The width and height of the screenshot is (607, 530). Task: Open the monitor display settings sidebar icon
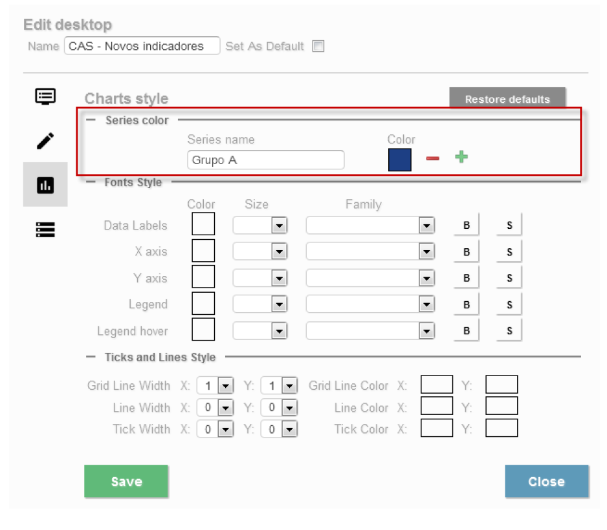click(x=45, y=96)
